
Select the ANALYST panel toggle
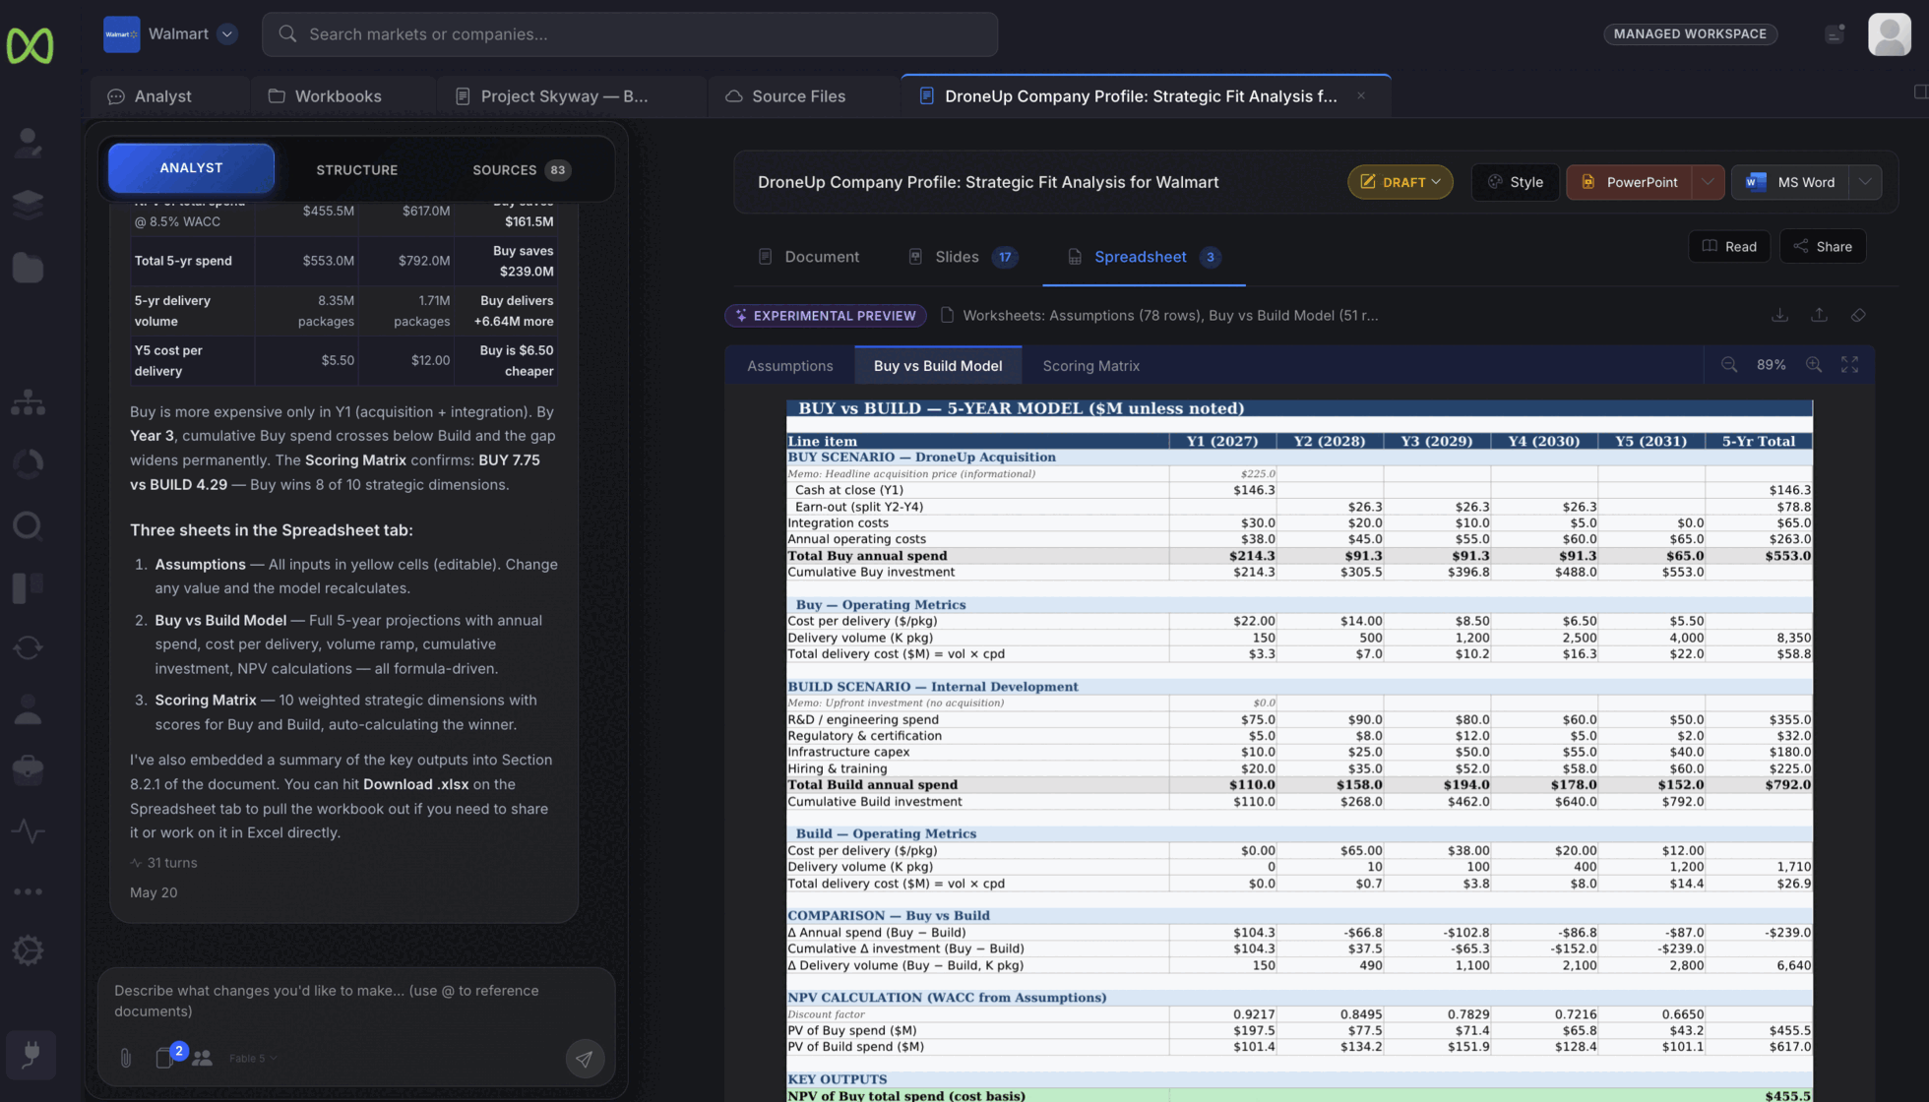coord(191,168)
